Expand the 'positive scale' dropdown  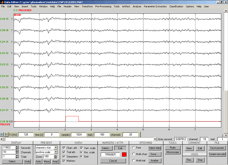pyautogui.click(x=55, y=152)
